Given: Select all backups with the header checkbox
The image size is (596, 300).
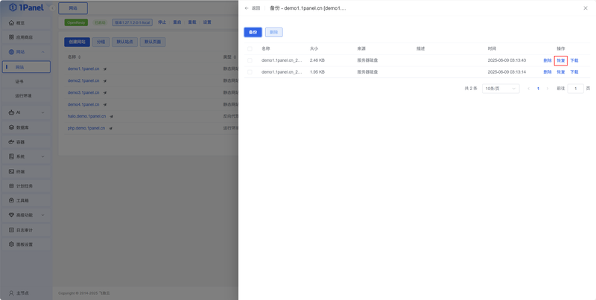Looking at the screenshot, I should tap(250, 48).
